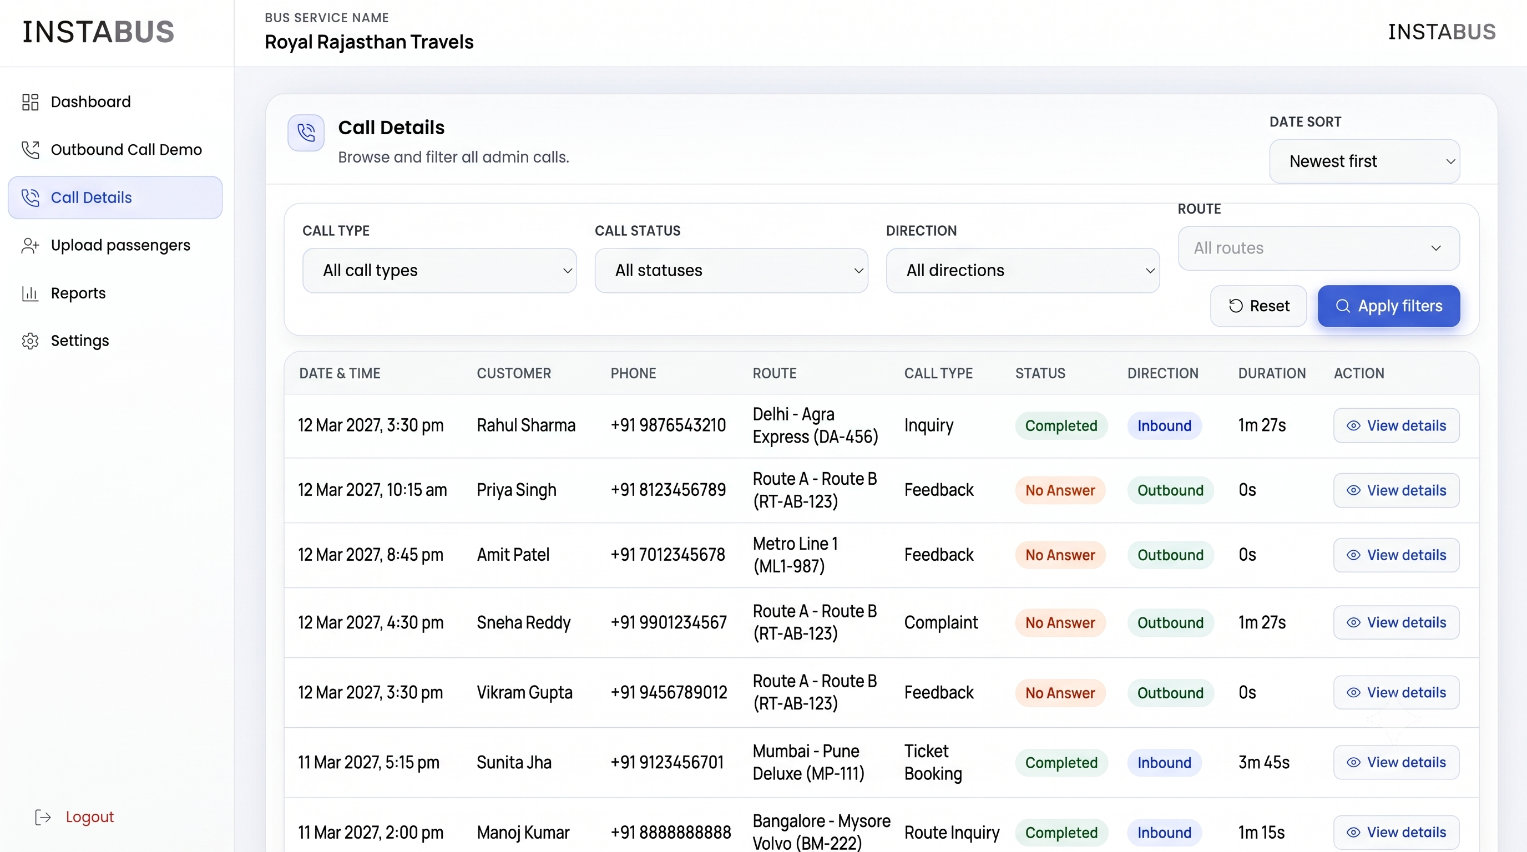
Task: Open Upload passengers page
Action: pyautogui.click(x=115, y=245)
